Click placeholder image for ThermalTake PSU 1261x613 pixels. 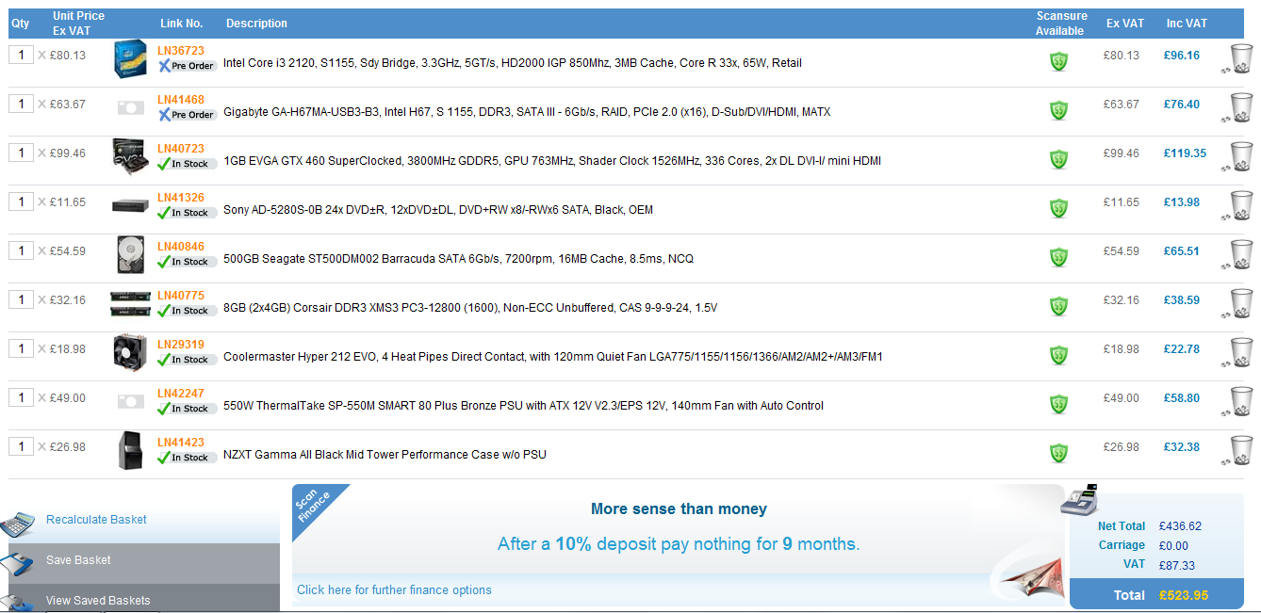[x=129, y=401]
